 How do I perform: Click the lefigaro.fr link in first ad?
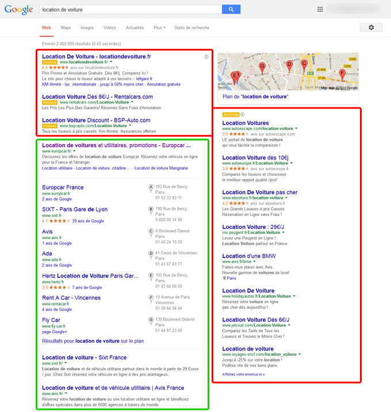pyautogui.click(x=144, y=79)
